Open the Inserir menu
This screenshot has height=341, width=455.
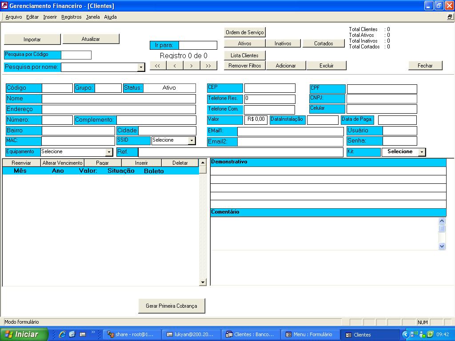click(x=50, y=17)
